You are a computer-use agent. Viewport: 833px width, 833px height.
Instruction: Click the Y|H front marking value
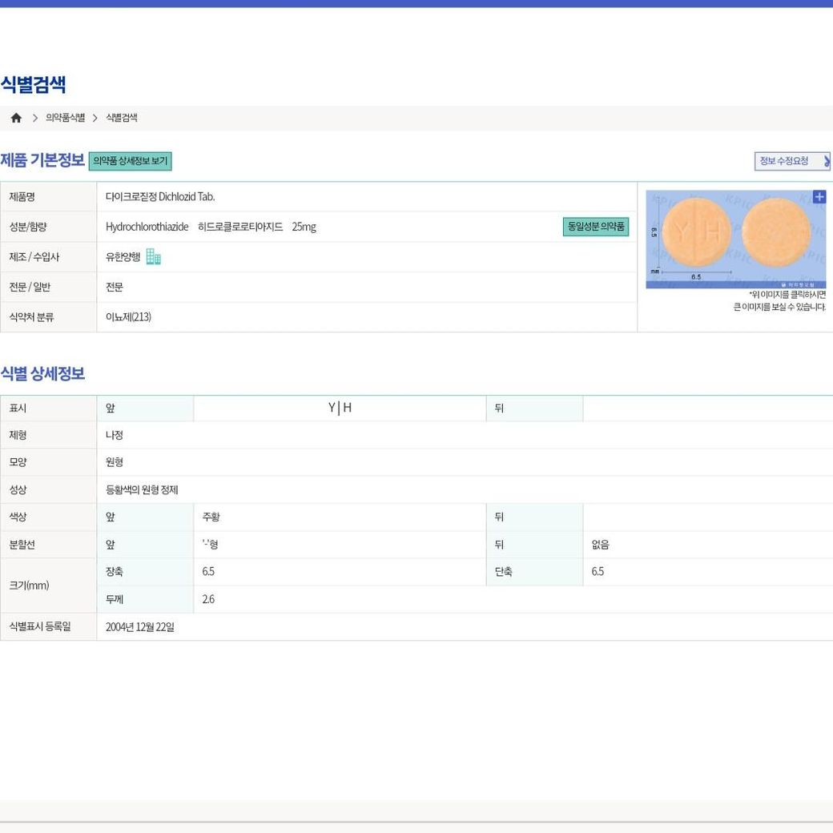tap(340, 408)
